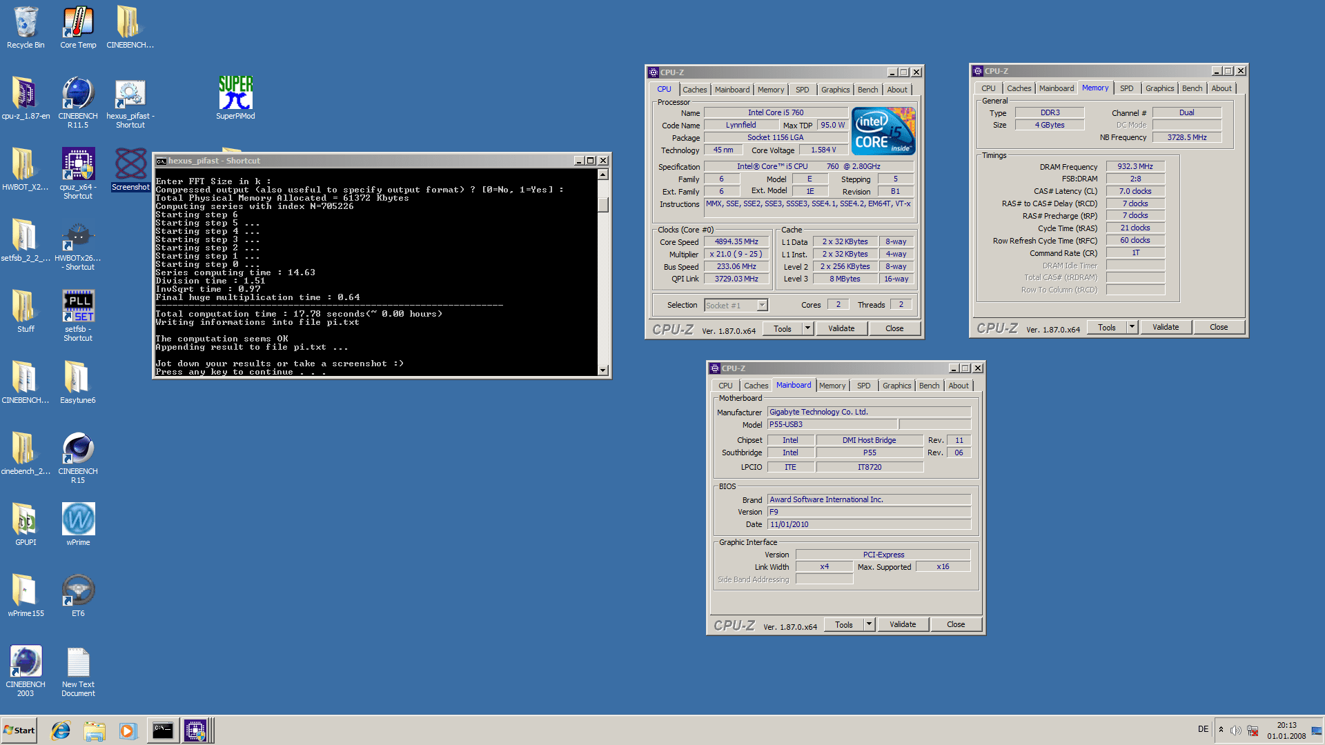Viewport: 1325px width, 745px height.
Task: Open Tools dropdown arrow in Memory window
Action: (x=1132, y=327)
